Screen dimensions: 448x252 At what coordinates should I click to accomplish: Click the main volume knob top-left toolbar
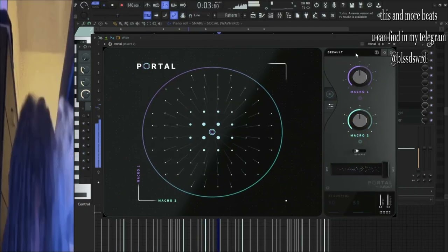(x=84, y=5)
